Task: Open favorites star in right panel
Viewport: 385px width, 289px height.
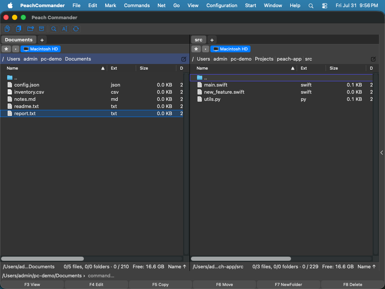Action: coord(196,49)
